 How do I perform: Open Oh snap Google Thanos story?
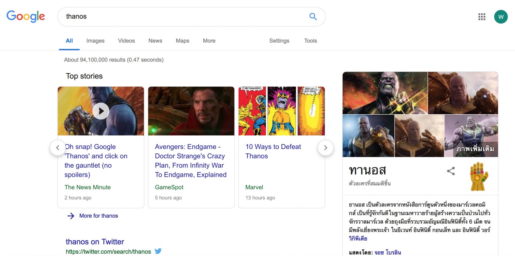tap(96, 161)
